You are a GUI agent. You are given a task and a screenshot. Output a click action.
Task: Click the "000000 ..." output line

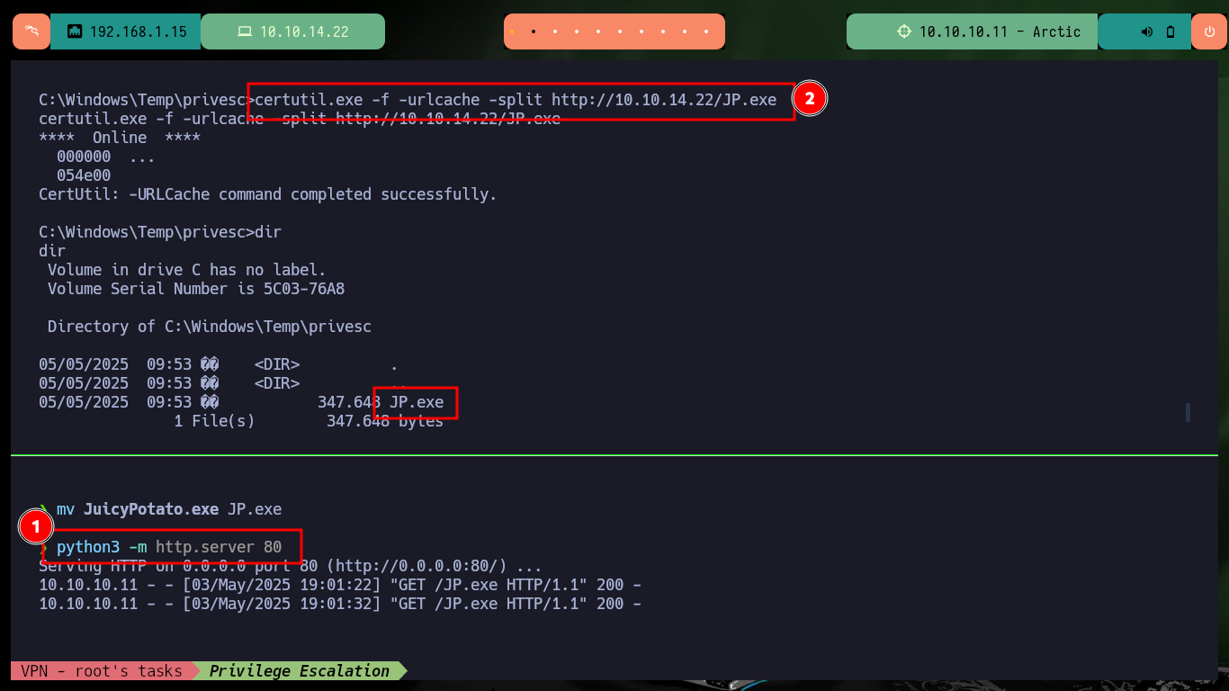point(106,157)
